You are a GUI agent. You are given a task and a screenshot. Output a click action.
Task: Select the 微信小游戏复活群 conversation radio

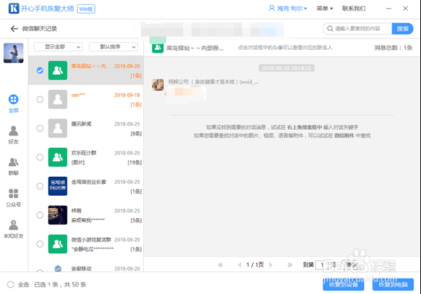pyautogui.click(x=40, y=244)
